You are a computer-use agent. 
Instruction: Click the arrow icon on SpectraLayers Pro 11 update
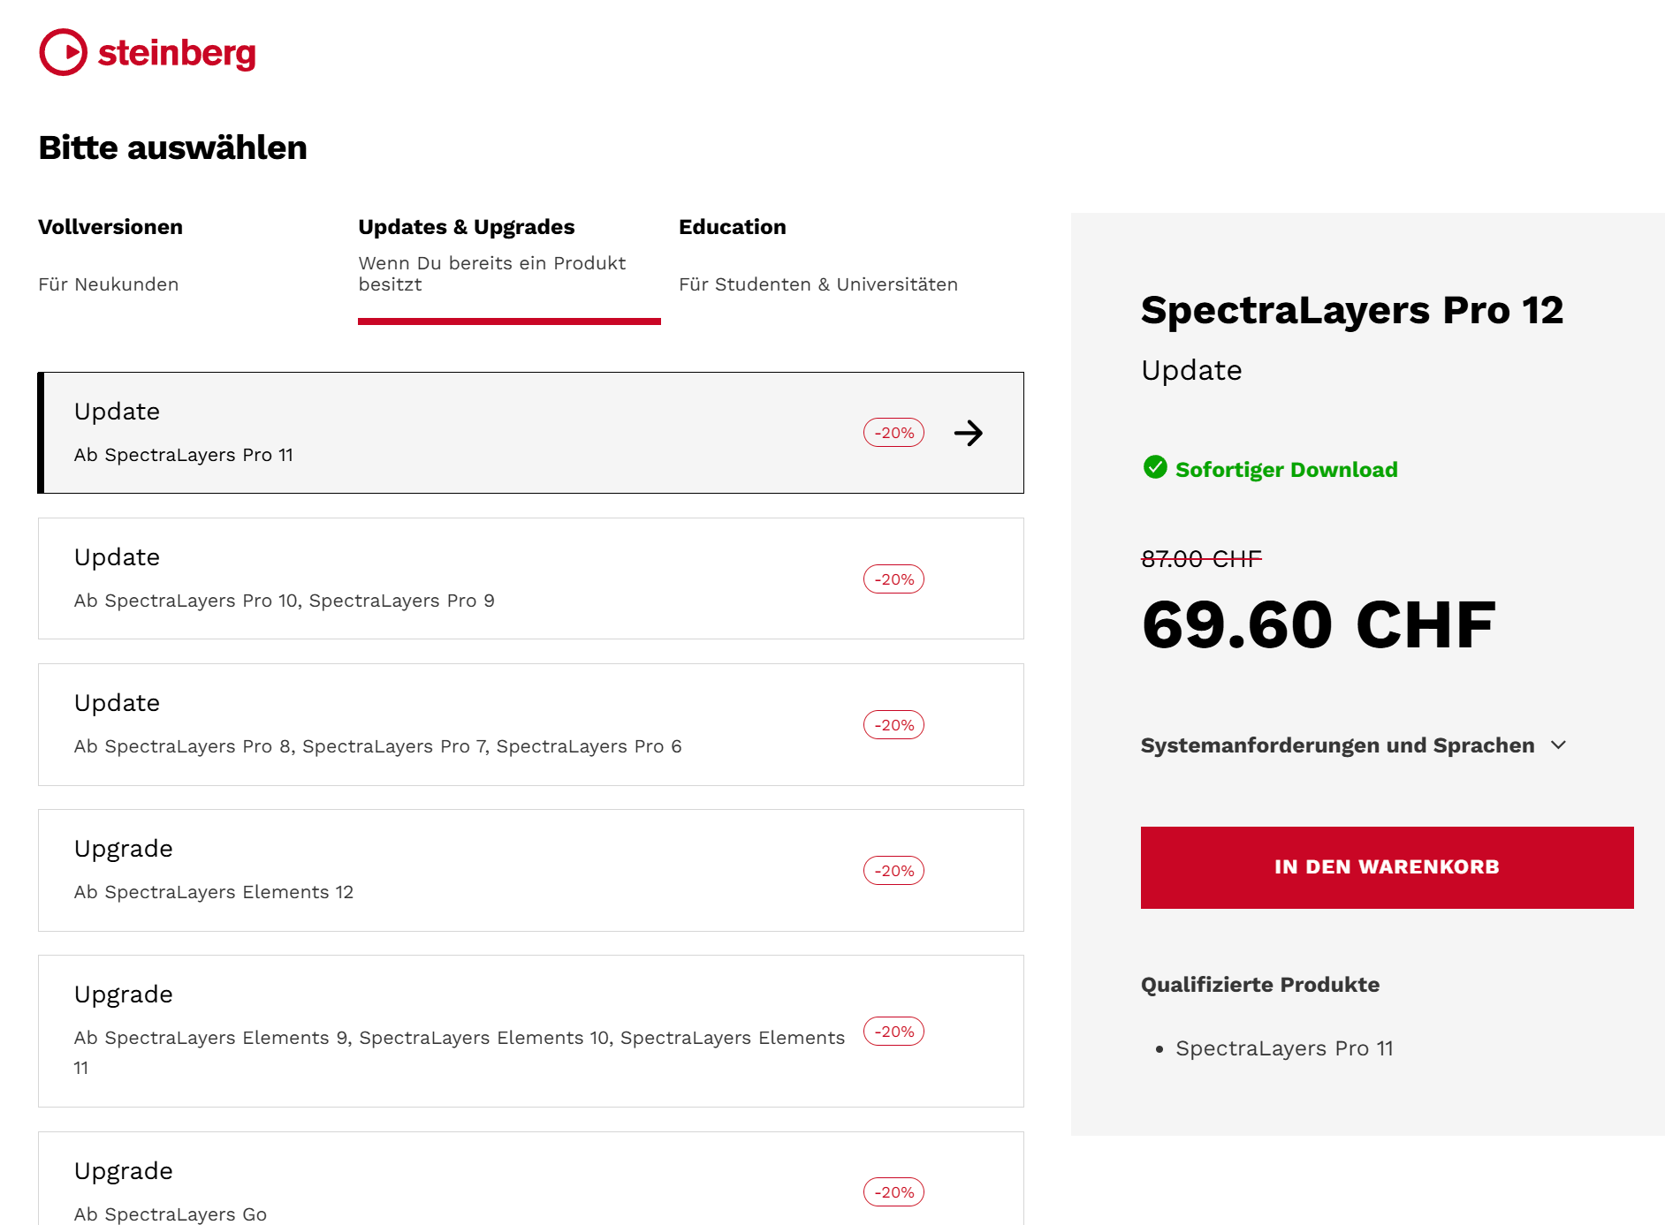click(969, 433)
